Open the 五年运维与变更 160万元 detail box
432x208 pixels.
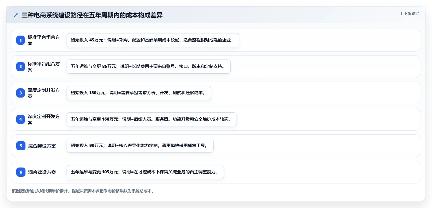[x=152, y=119]
